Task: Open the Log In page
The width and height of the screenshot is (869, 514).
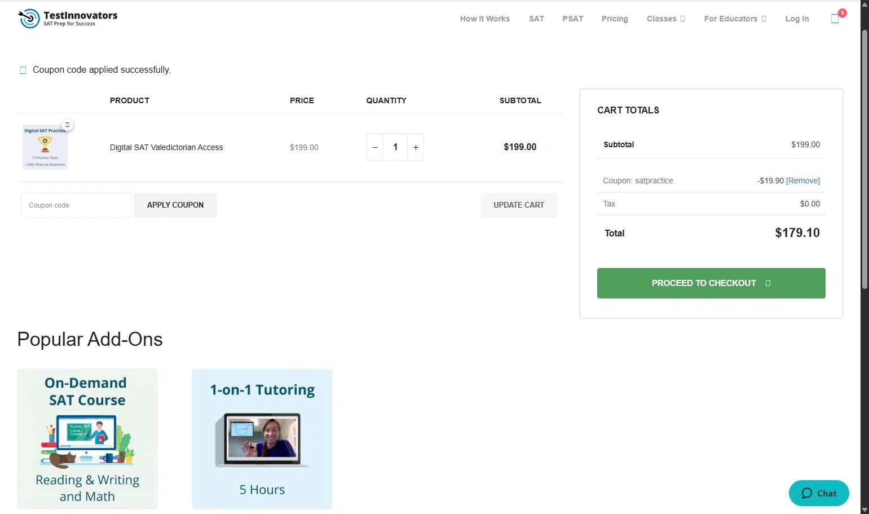Action: [797, 19]
